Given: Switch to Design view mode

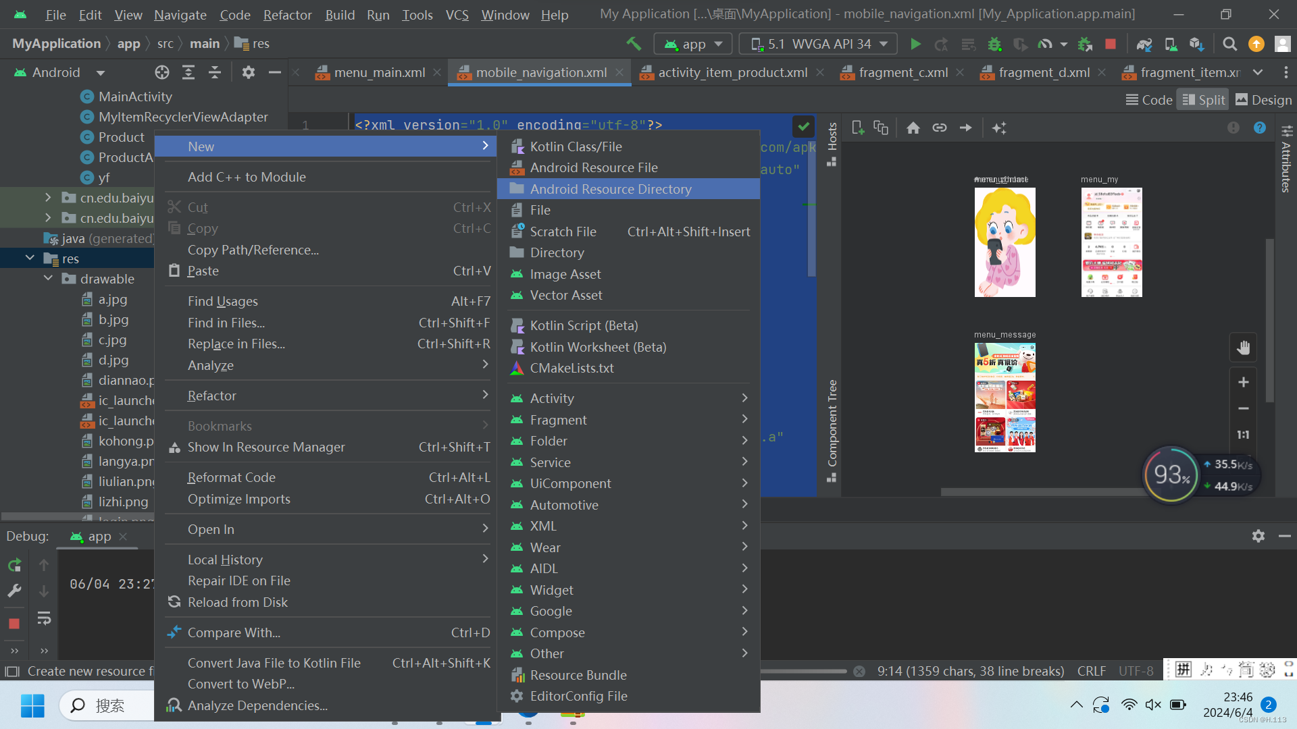Looking at the screenshot, I should pyautogui.click(x=1263, y=100).
